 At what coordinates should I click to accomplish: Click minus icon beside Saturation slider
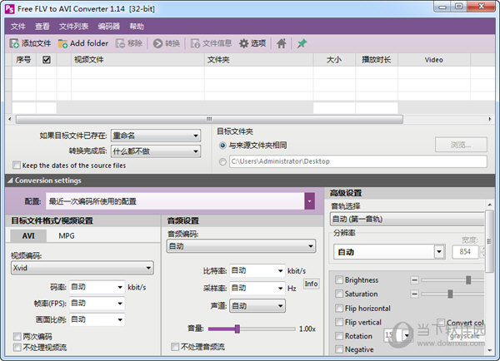[x=414, y=294]
